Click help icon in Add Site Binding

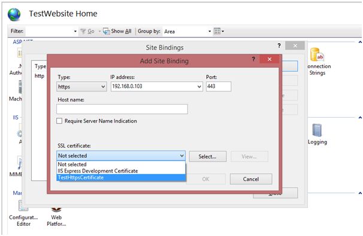253,59
